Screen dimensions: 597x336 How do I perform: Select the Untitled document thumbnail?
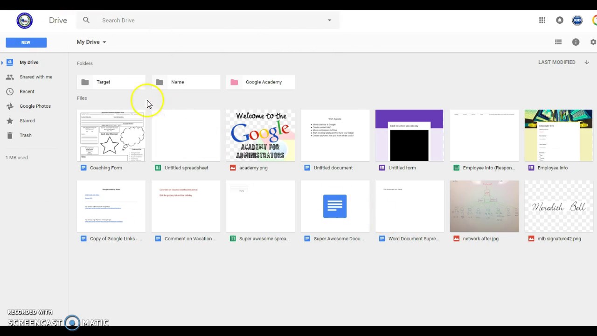point(335,135)
